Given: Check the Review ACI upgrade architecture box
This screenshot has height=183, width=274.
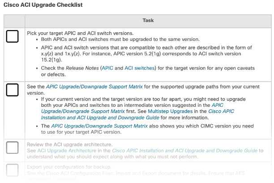Looking at the screenshot, I should point(12,148).
